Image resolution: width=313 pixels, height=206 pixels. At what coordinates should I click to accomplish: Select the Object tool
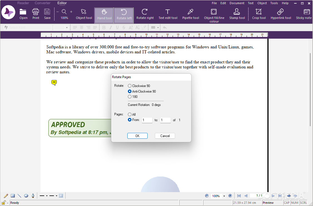pos(84,14)
